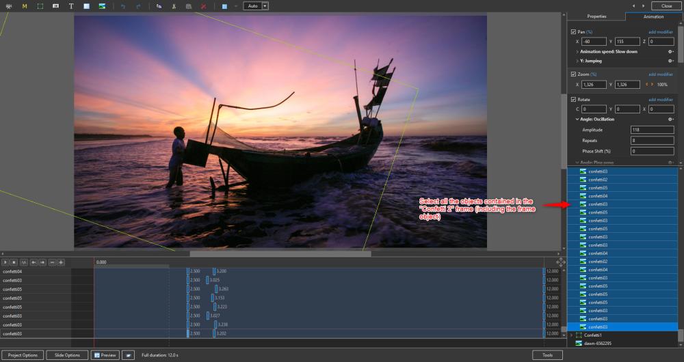Click the Add Image icon in toolbar
684x362 pixels.
pos(102,5)
